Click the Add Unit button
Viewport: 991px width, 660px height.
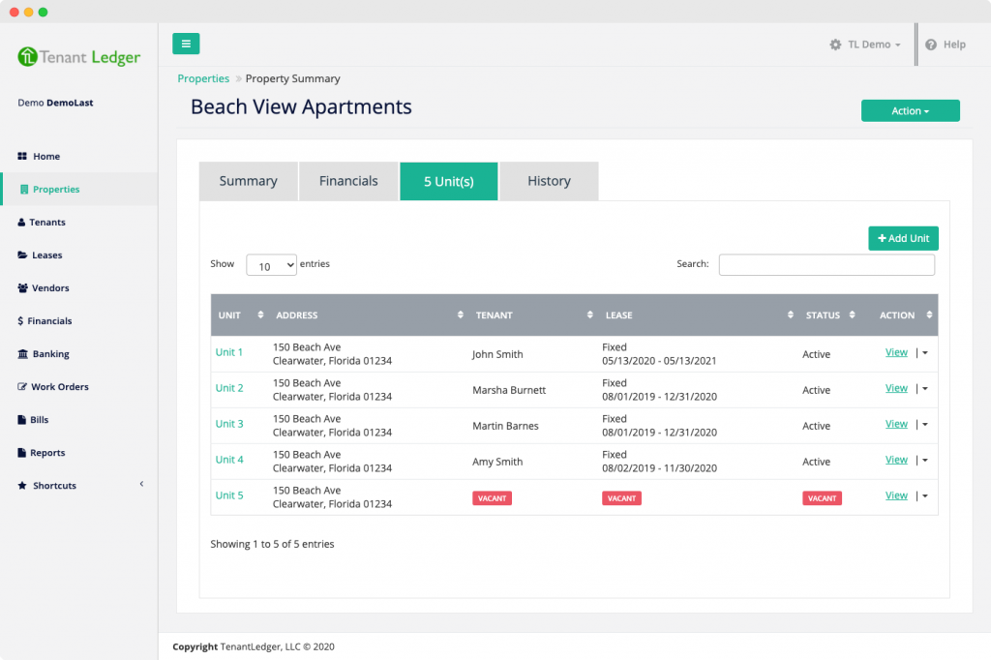902,238
